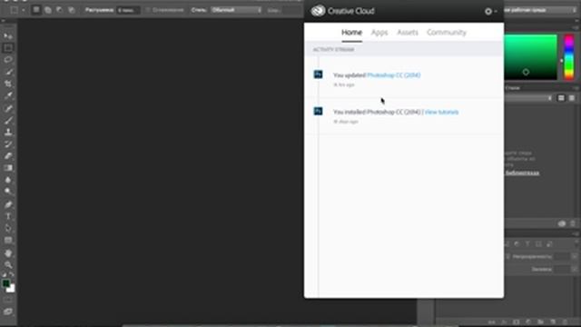Select the Dodge tool
The width and height of the screenshot is (581, 327).
coord(8,192)
